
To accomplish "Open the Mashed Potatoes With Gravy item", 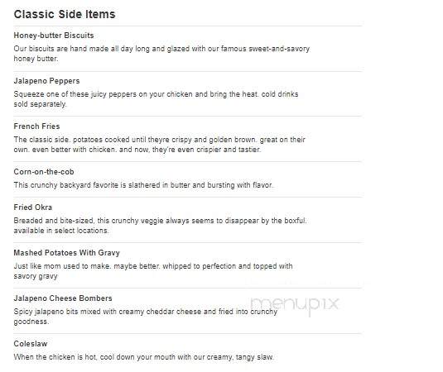I will coord(67,252).
